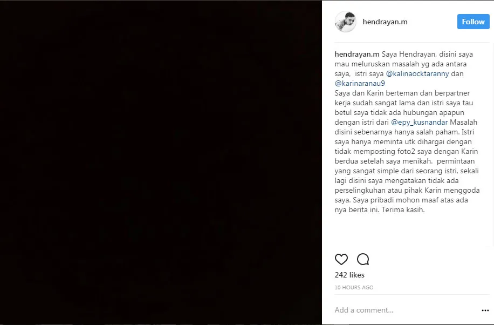Click the blue Follow button
Image resolution: width=494 pixels, height=325 pixels.
[x=473, y=22]
